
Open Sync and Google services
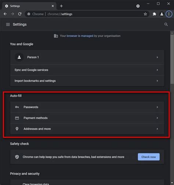(x=87, y=70)
